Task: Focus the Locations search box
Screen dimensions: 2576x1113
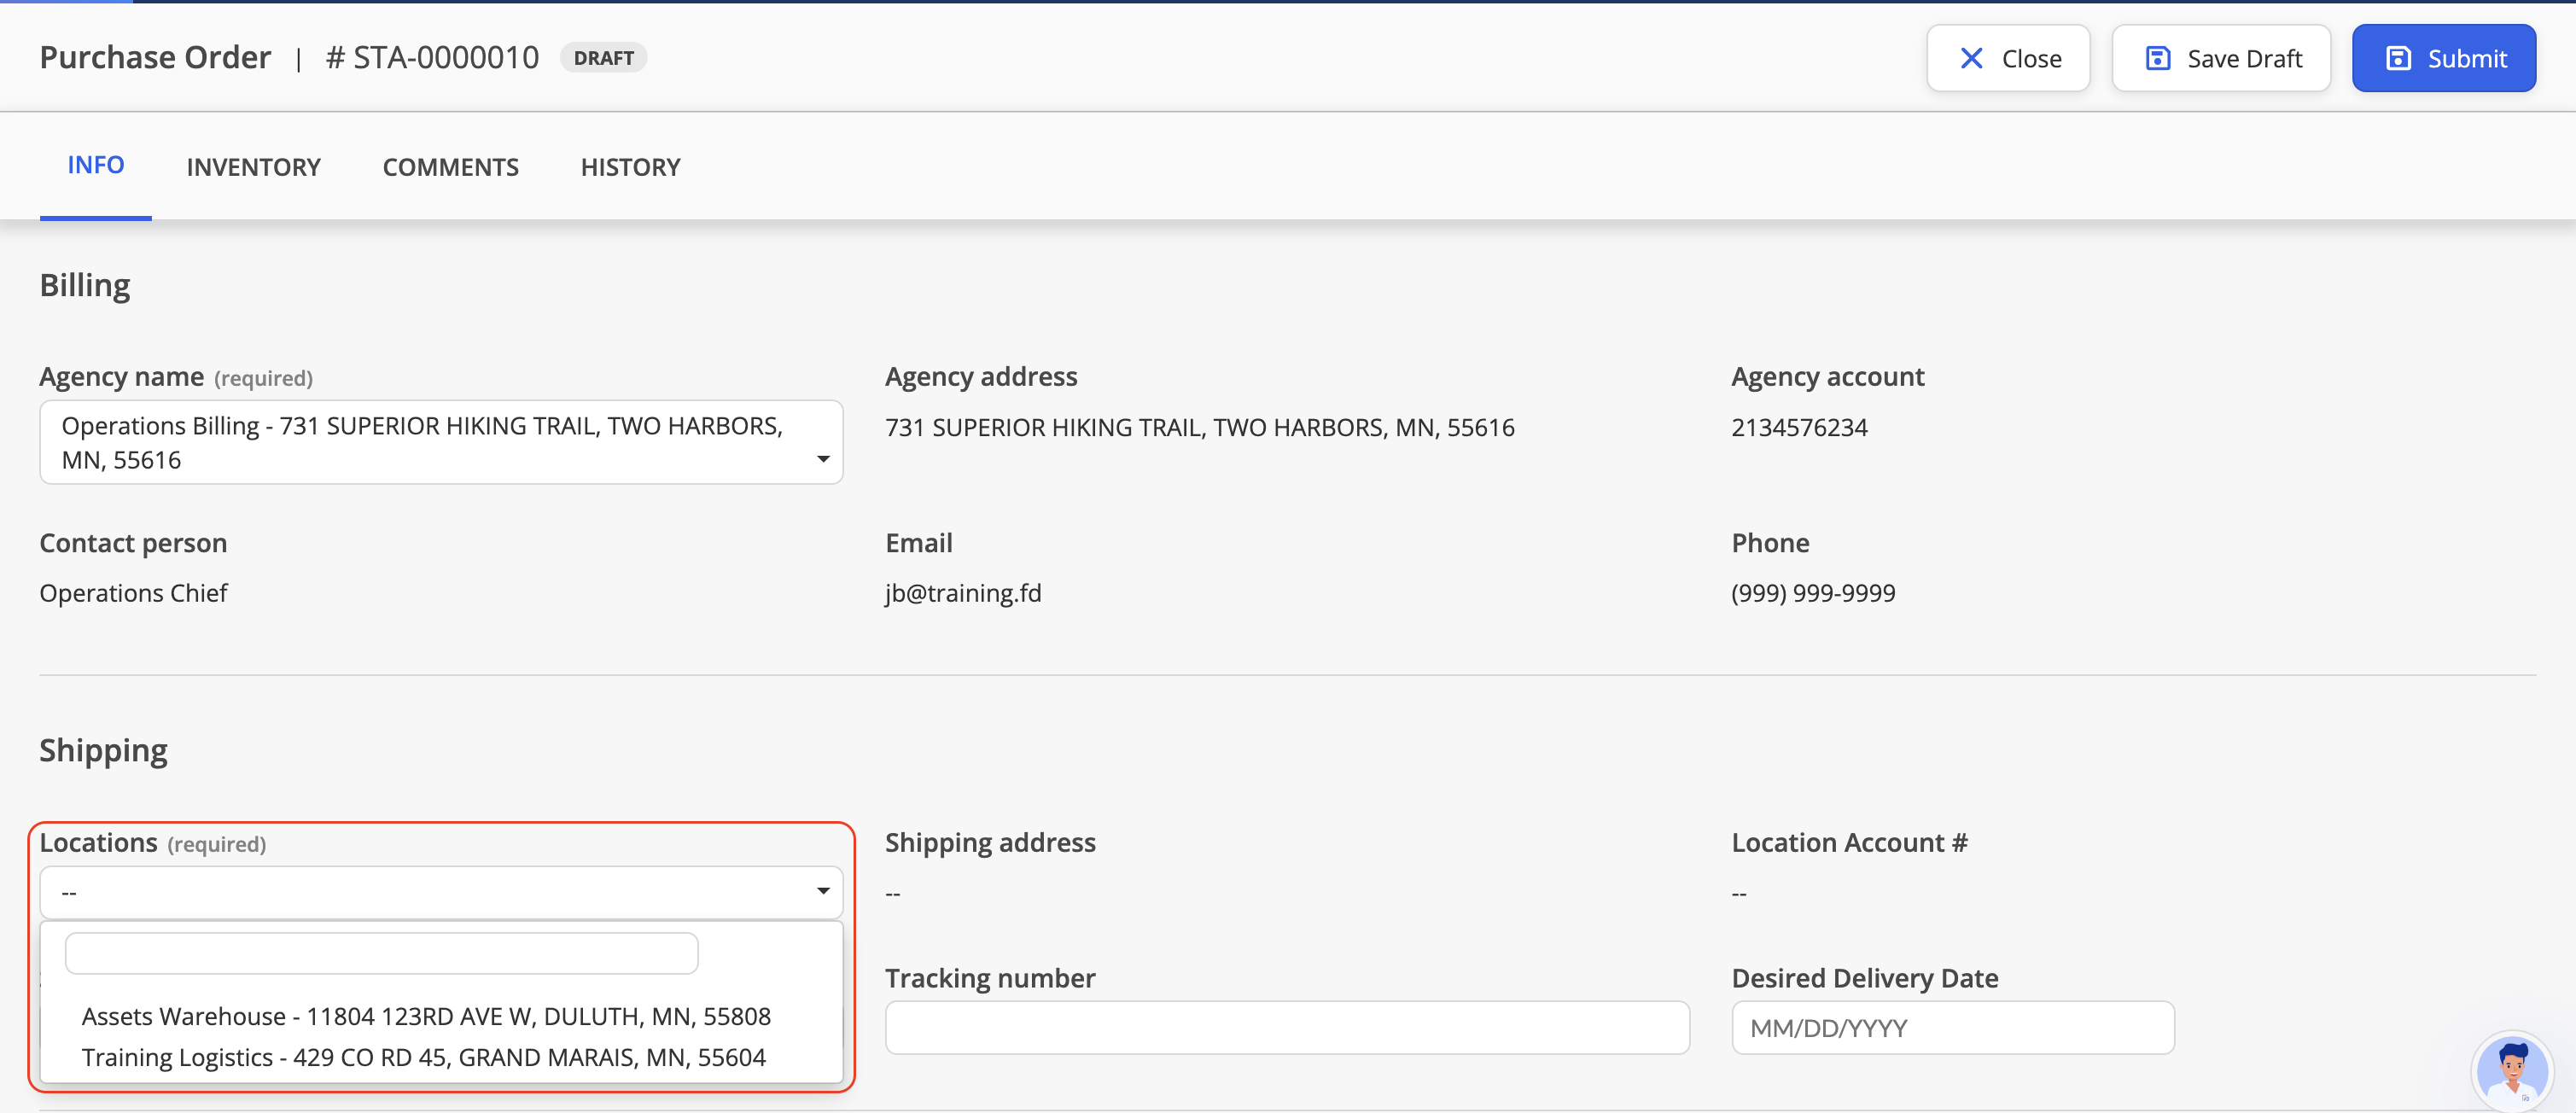Action: click(381, 953)
